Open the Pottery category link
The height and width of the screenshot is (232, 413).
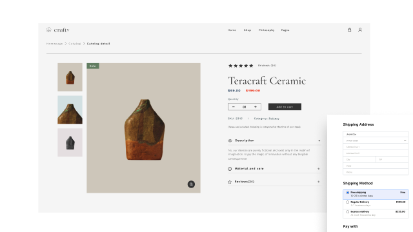[x=274, y=119]
